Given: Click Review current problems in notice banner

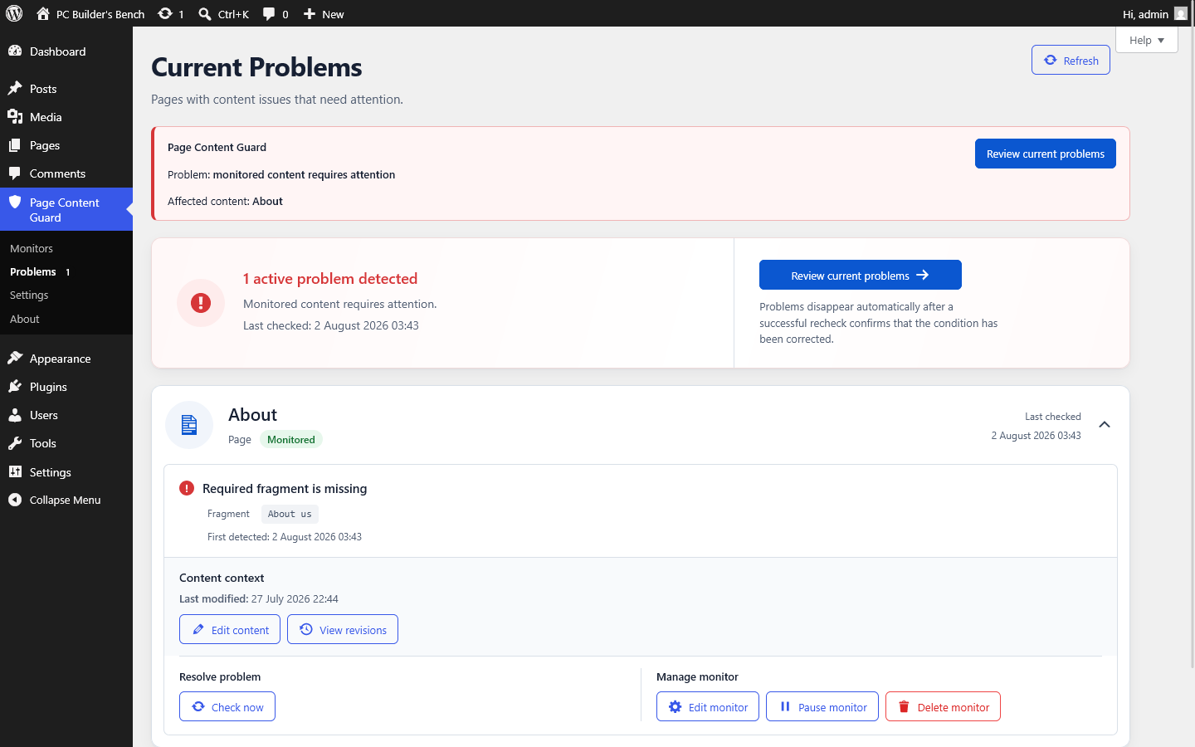Looking at the screenshot, I should (x=1045, y=154).
